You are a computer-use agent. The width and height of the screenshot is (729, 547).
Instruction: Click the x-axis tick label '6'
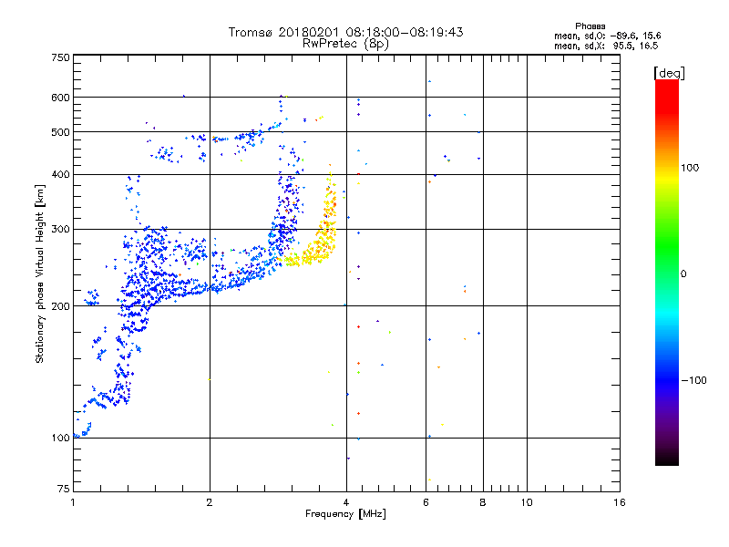[x=426, y=502]
